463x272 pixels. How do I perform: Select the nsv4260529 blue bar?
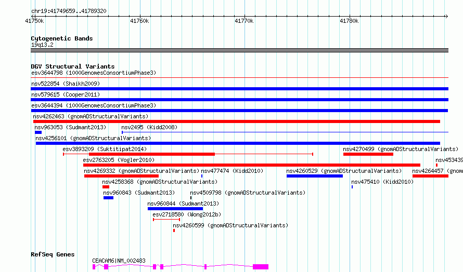tap(315, 176)
